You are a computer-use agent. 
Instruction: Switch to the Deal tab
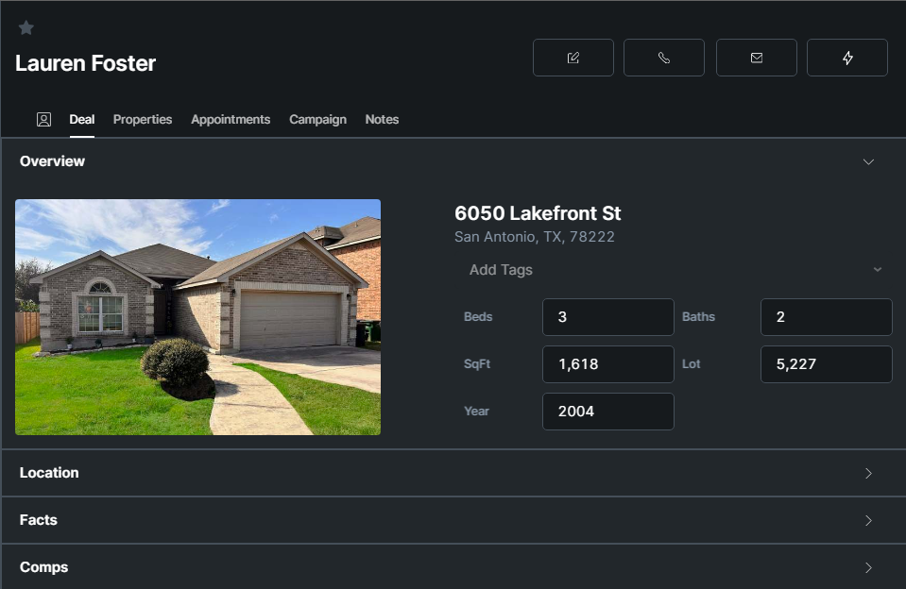(x=82, y=120)
